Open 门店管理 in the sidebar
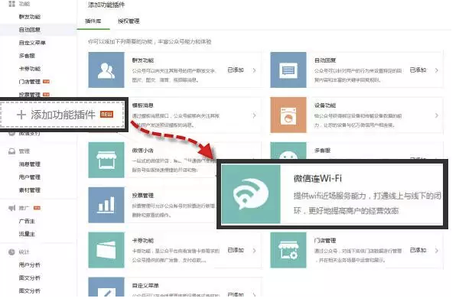Viewport: 459px width, 308px height. pyautogui.click(x=30, y=82)
